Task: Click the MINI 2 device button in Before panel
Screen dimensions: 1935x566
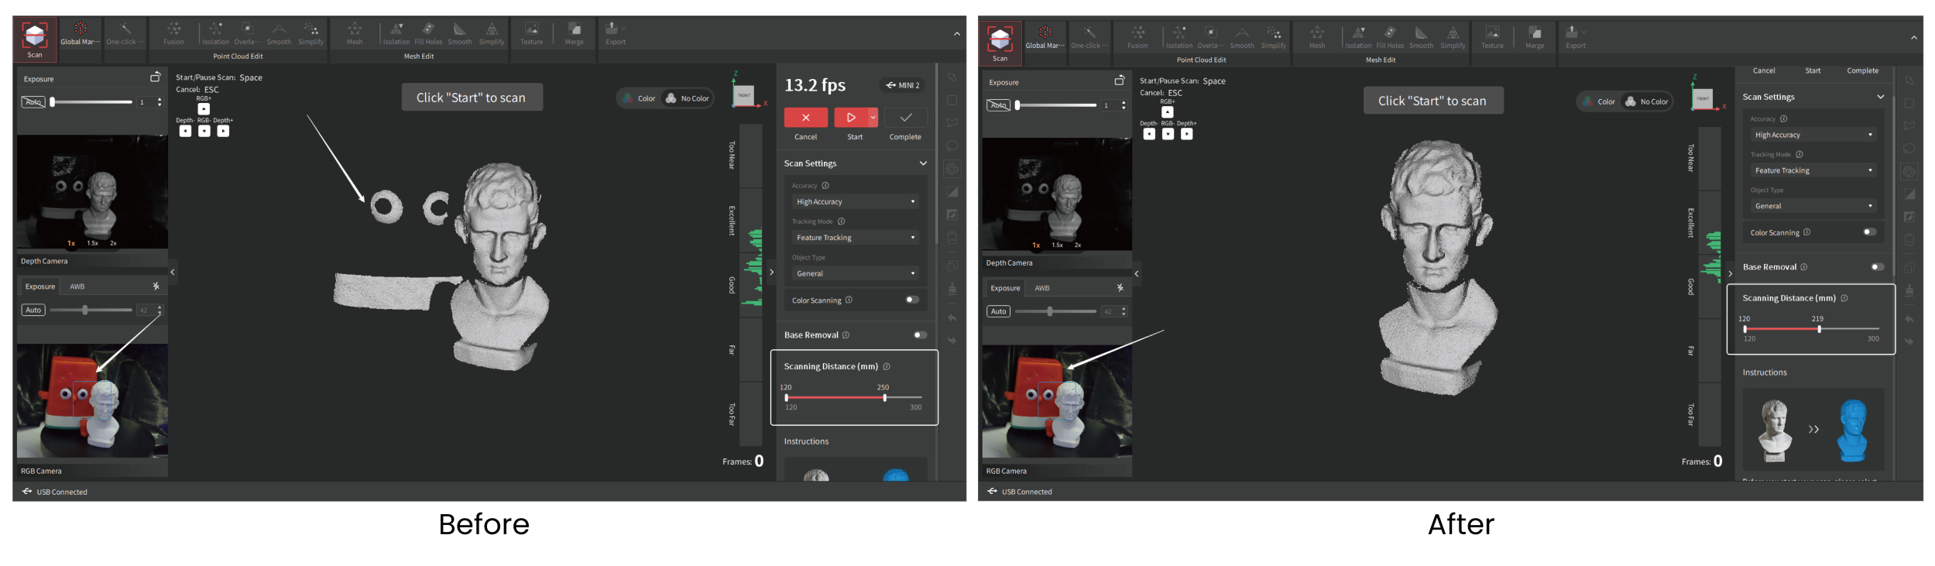Action: point(903,85)
